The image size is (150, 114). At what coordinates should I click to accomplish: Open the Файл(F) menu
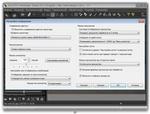click(8, 10)
